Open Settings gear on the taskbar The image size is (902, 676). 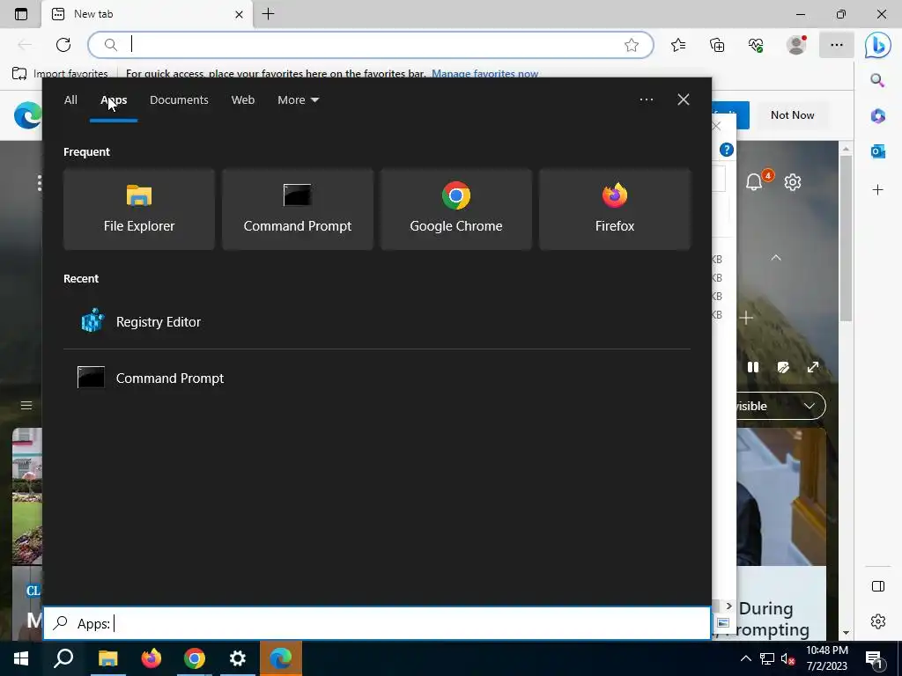click(x=238, y=658)
